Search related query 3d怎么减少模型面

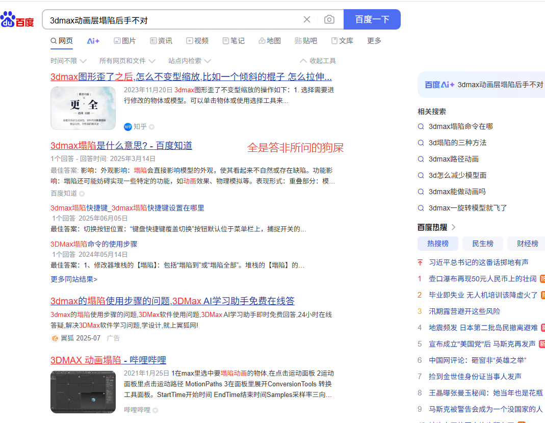click(x=457, y=175)
